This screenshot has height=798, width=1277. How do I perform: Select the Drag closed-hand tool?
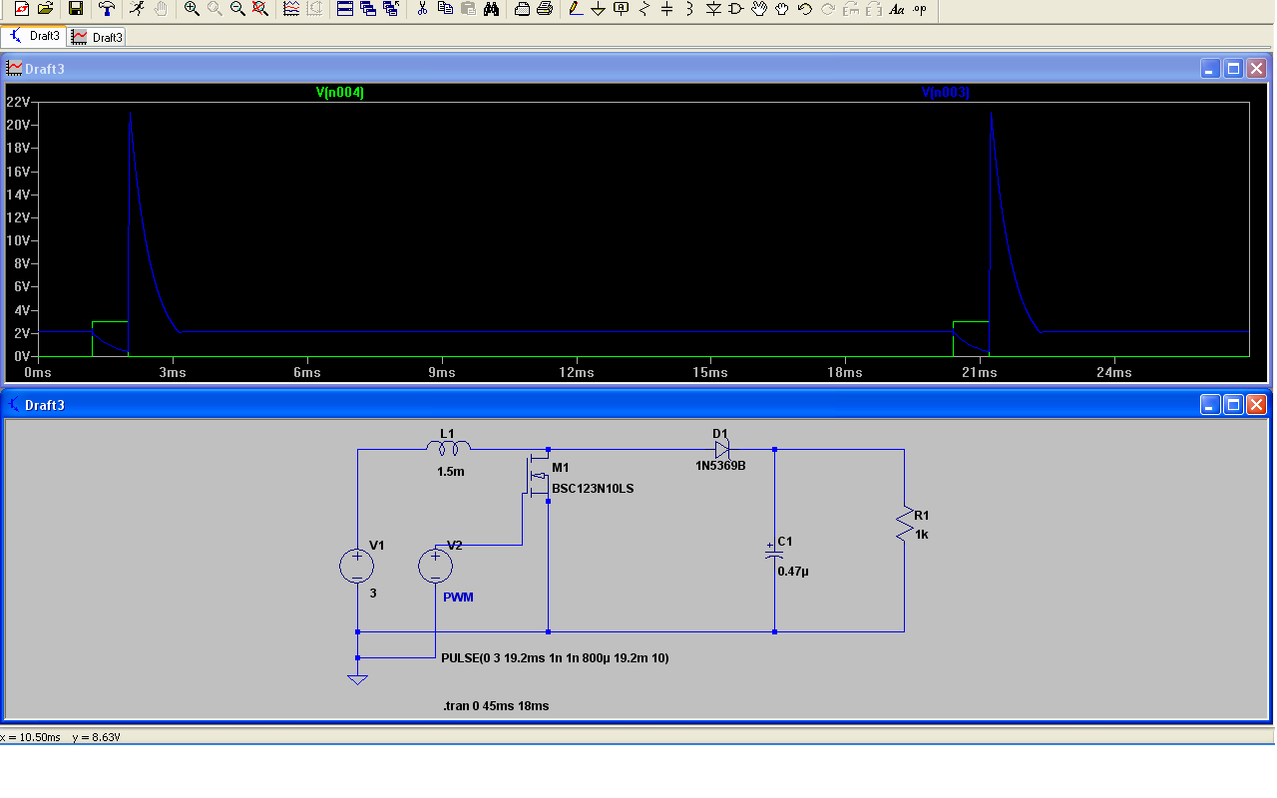[782, 9]
